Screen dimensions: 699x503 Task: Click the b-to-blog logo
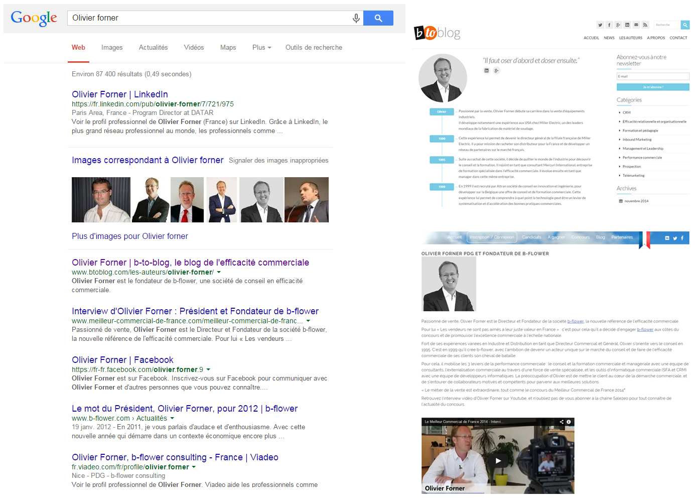point(437,33)
